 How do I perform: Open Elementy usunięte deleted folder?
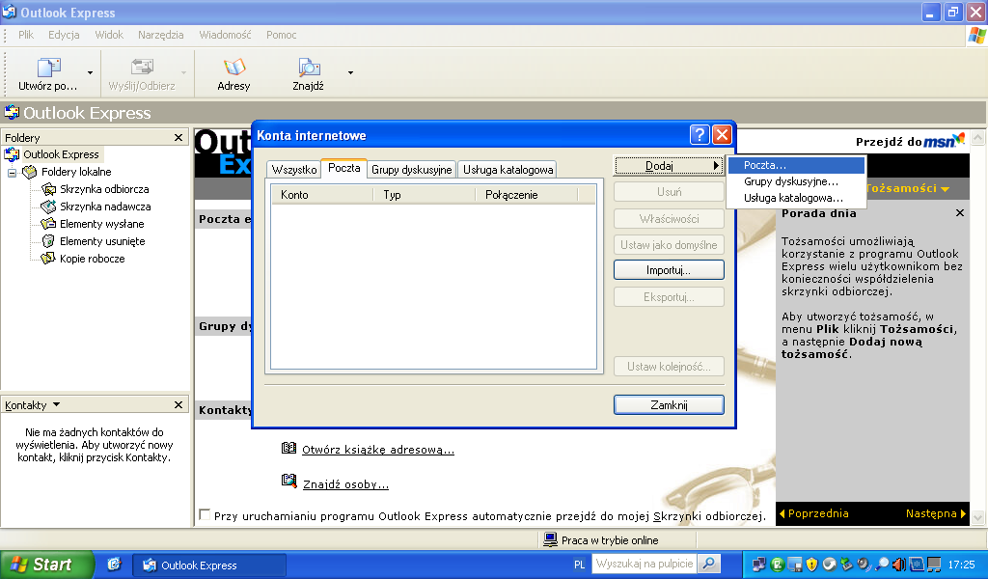point(102,241)
